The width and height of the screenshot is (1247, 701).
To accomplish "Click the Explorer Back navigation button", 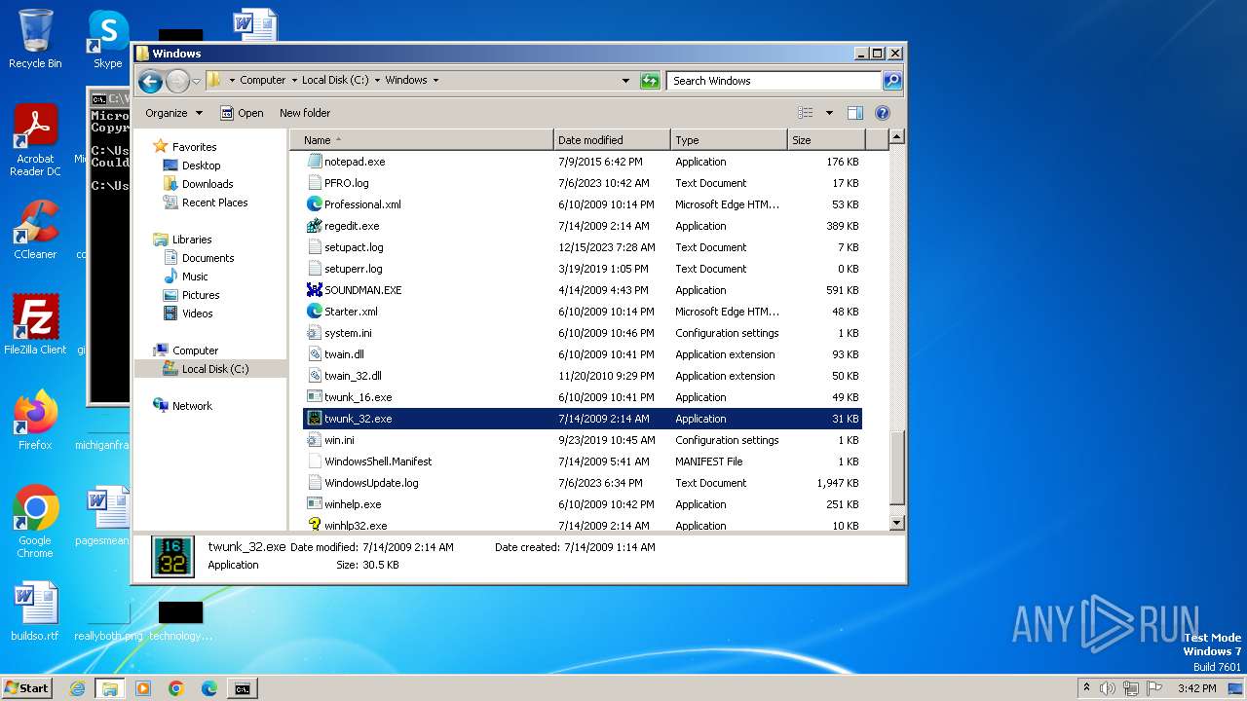I will (x=150, y=81).
